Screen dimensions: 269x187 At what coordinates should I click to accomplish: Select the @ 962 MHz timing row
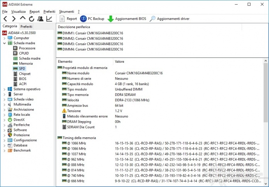(x=160, y=159)
